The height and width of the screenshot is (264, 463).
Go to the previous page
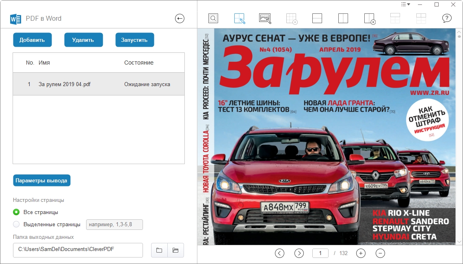[x=279, y=253]
